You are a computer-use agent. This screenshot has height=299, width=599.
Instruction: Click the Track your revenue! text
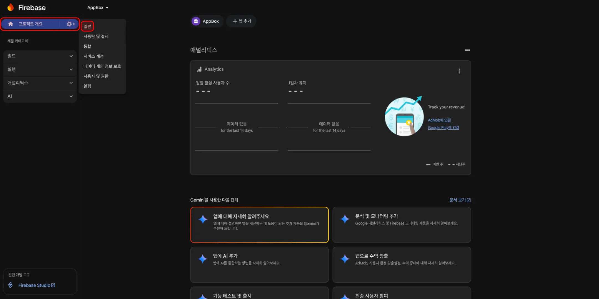click(x=446, y=107)
